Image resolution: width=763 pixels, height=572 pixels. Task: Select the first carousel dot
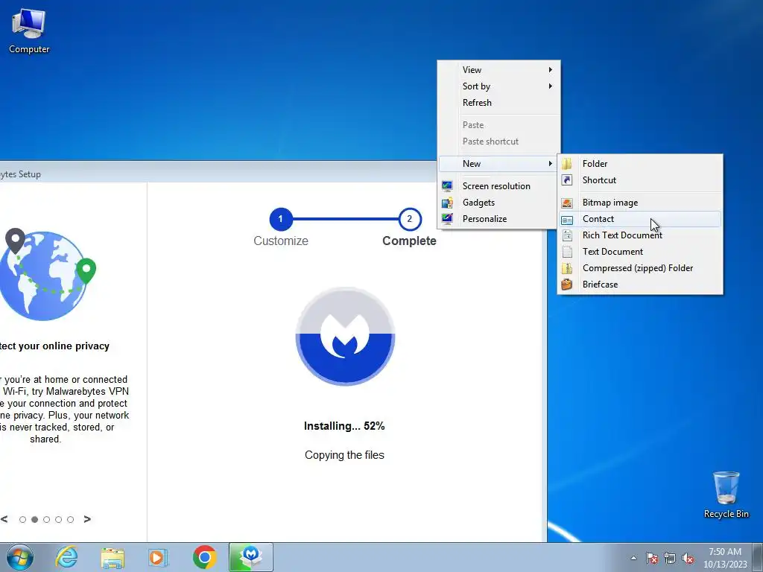[22, 519]
